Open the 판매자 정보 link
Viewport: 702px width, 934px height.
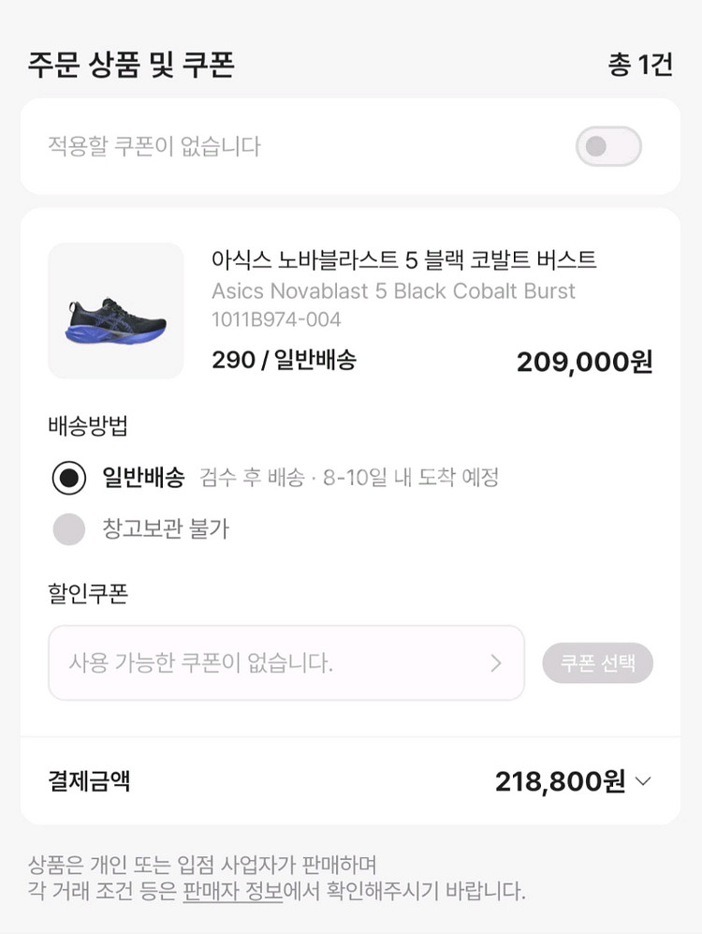232,890
